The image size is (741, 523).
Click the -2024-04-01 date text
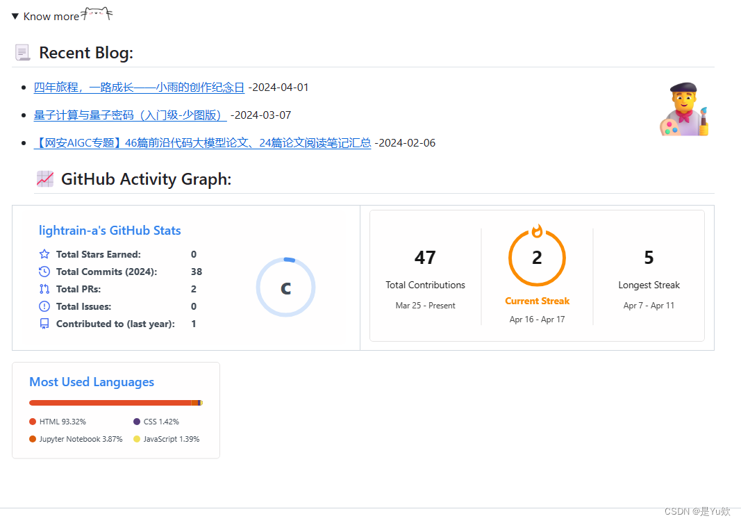[x=278, y=88]
